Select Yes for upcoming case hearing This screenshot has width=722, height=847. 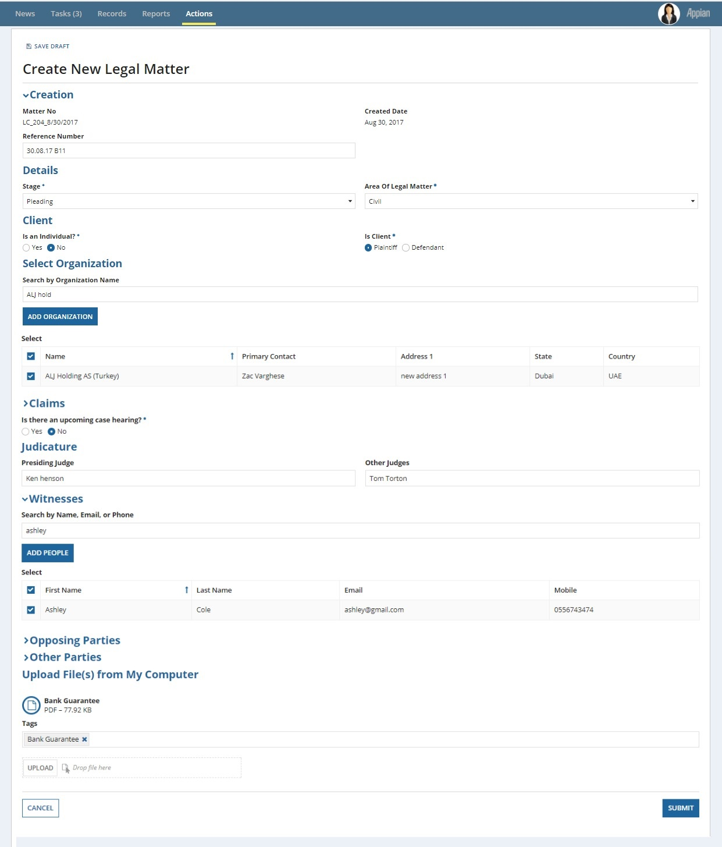point(26,432)
